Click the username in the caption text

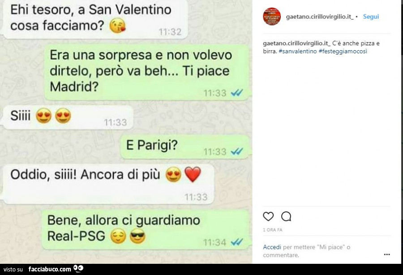click(296, 43)
